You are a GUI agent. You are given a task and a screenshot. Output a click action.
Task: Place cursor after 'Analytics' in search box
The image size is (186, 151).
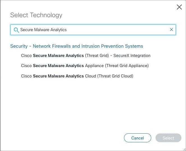pyautogui.click(x=67, y=30)
